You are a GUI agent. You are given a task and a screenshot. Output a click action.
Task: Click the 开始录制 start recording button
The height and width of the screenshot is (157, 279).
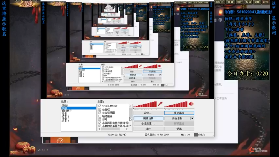pyautogui.click(x=178, y=118)
